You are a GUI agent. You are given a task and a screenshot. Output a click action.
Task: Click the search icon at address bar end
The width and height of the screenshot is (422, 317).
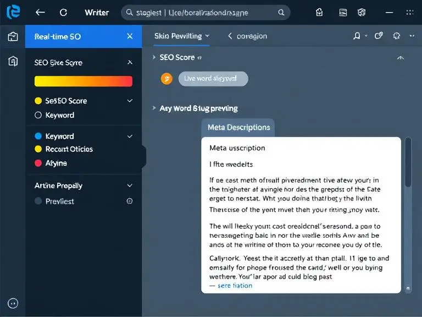[281, 13]
